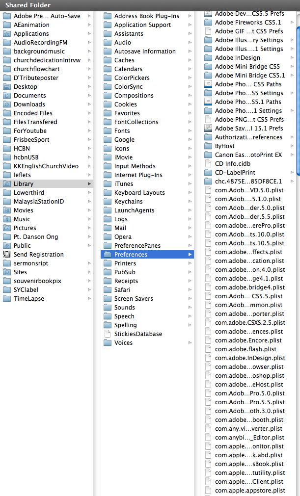This screenshot has width=300, height=496.
Task: Click the Documents folder icon
Action: click(7, 96)
